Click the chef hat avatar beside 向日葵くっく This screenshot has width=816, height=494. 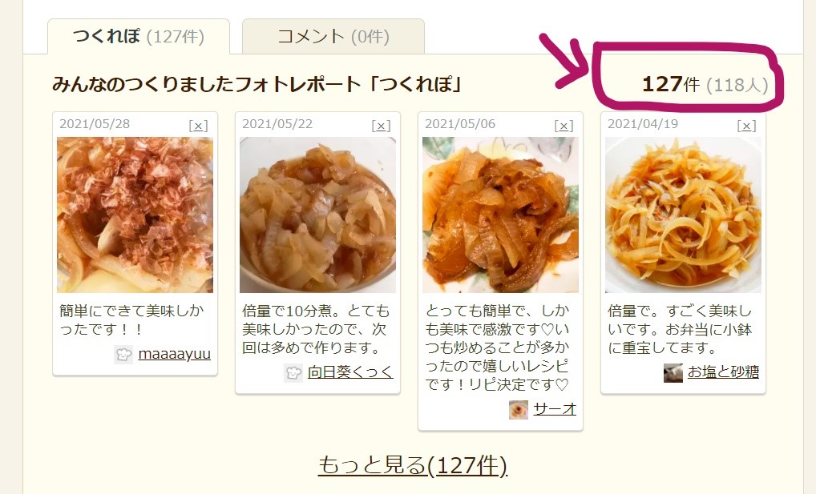point(293,373)
